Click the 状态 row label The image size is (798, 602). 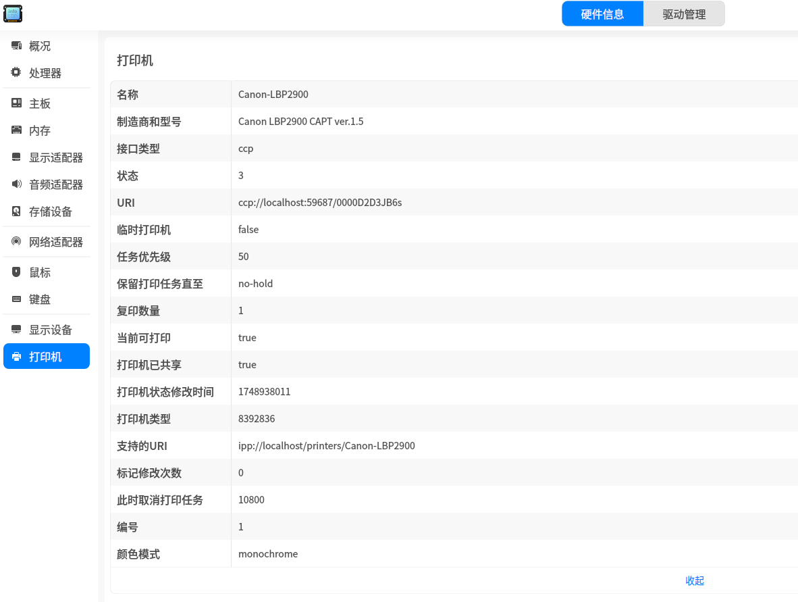coord(128,176)
